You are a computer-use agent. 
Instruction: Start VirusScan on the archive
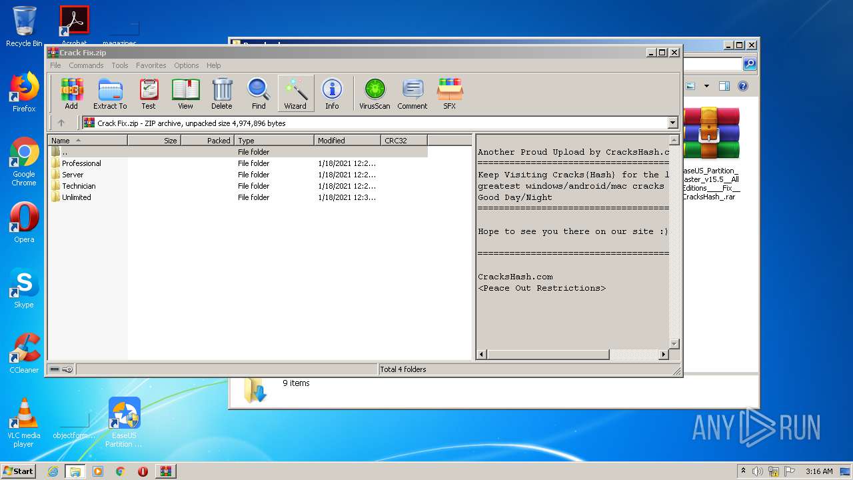[x=375, y=93]
